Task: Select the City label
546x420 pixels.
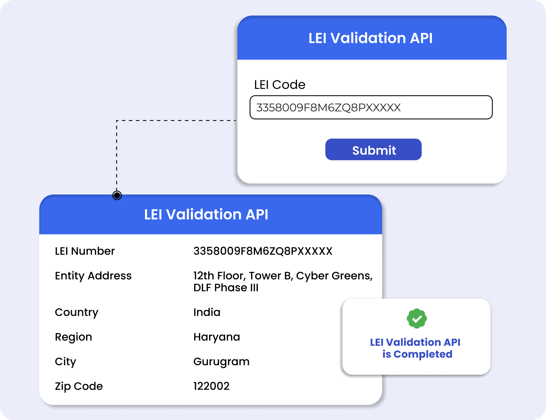Action: 65,362
